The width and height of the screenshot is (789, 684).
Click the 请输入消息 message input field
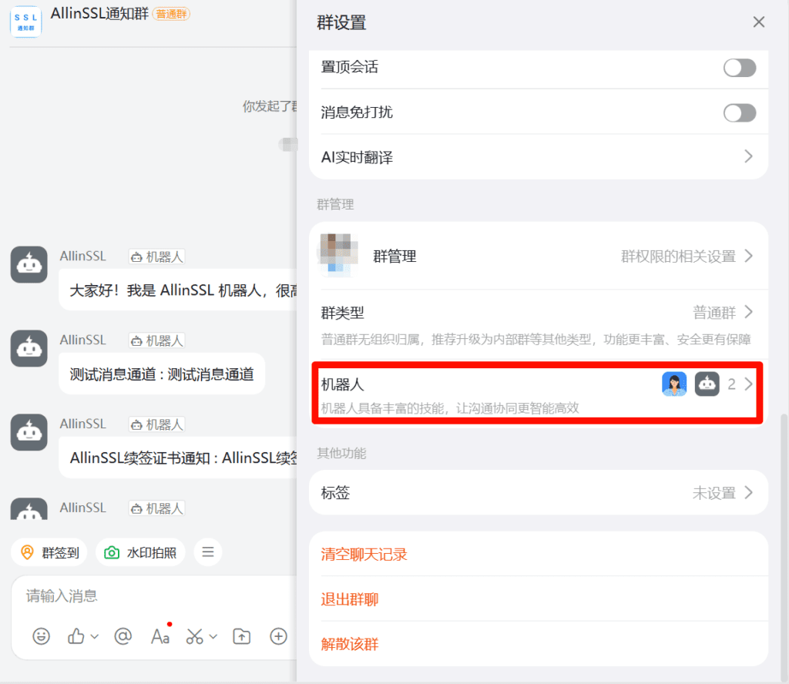[154, 596]
